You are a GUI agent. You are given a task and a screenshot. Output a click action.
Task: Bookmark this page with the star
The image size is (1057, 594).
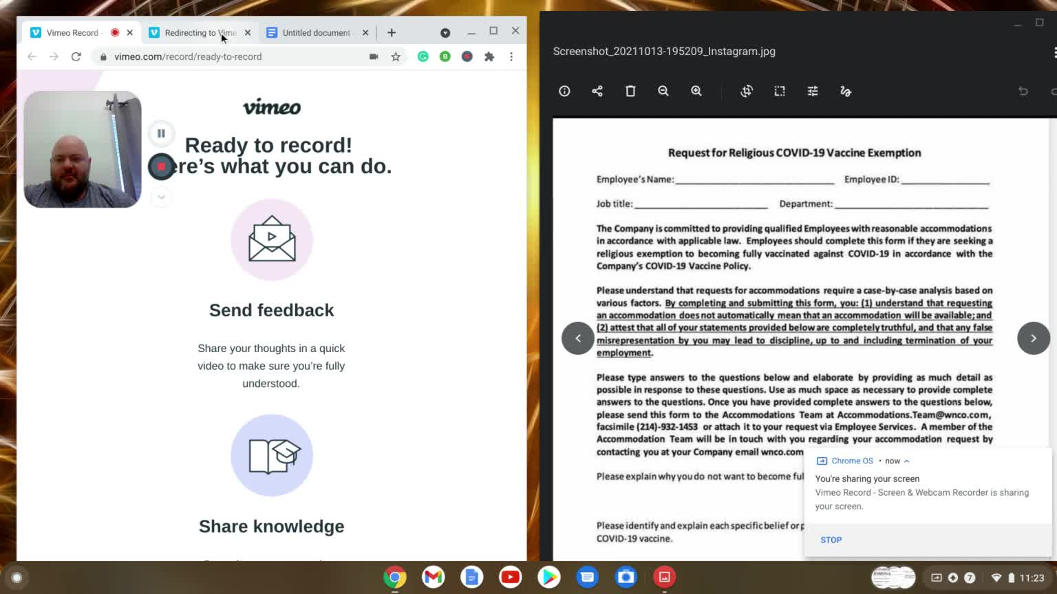tap(396, 56)
